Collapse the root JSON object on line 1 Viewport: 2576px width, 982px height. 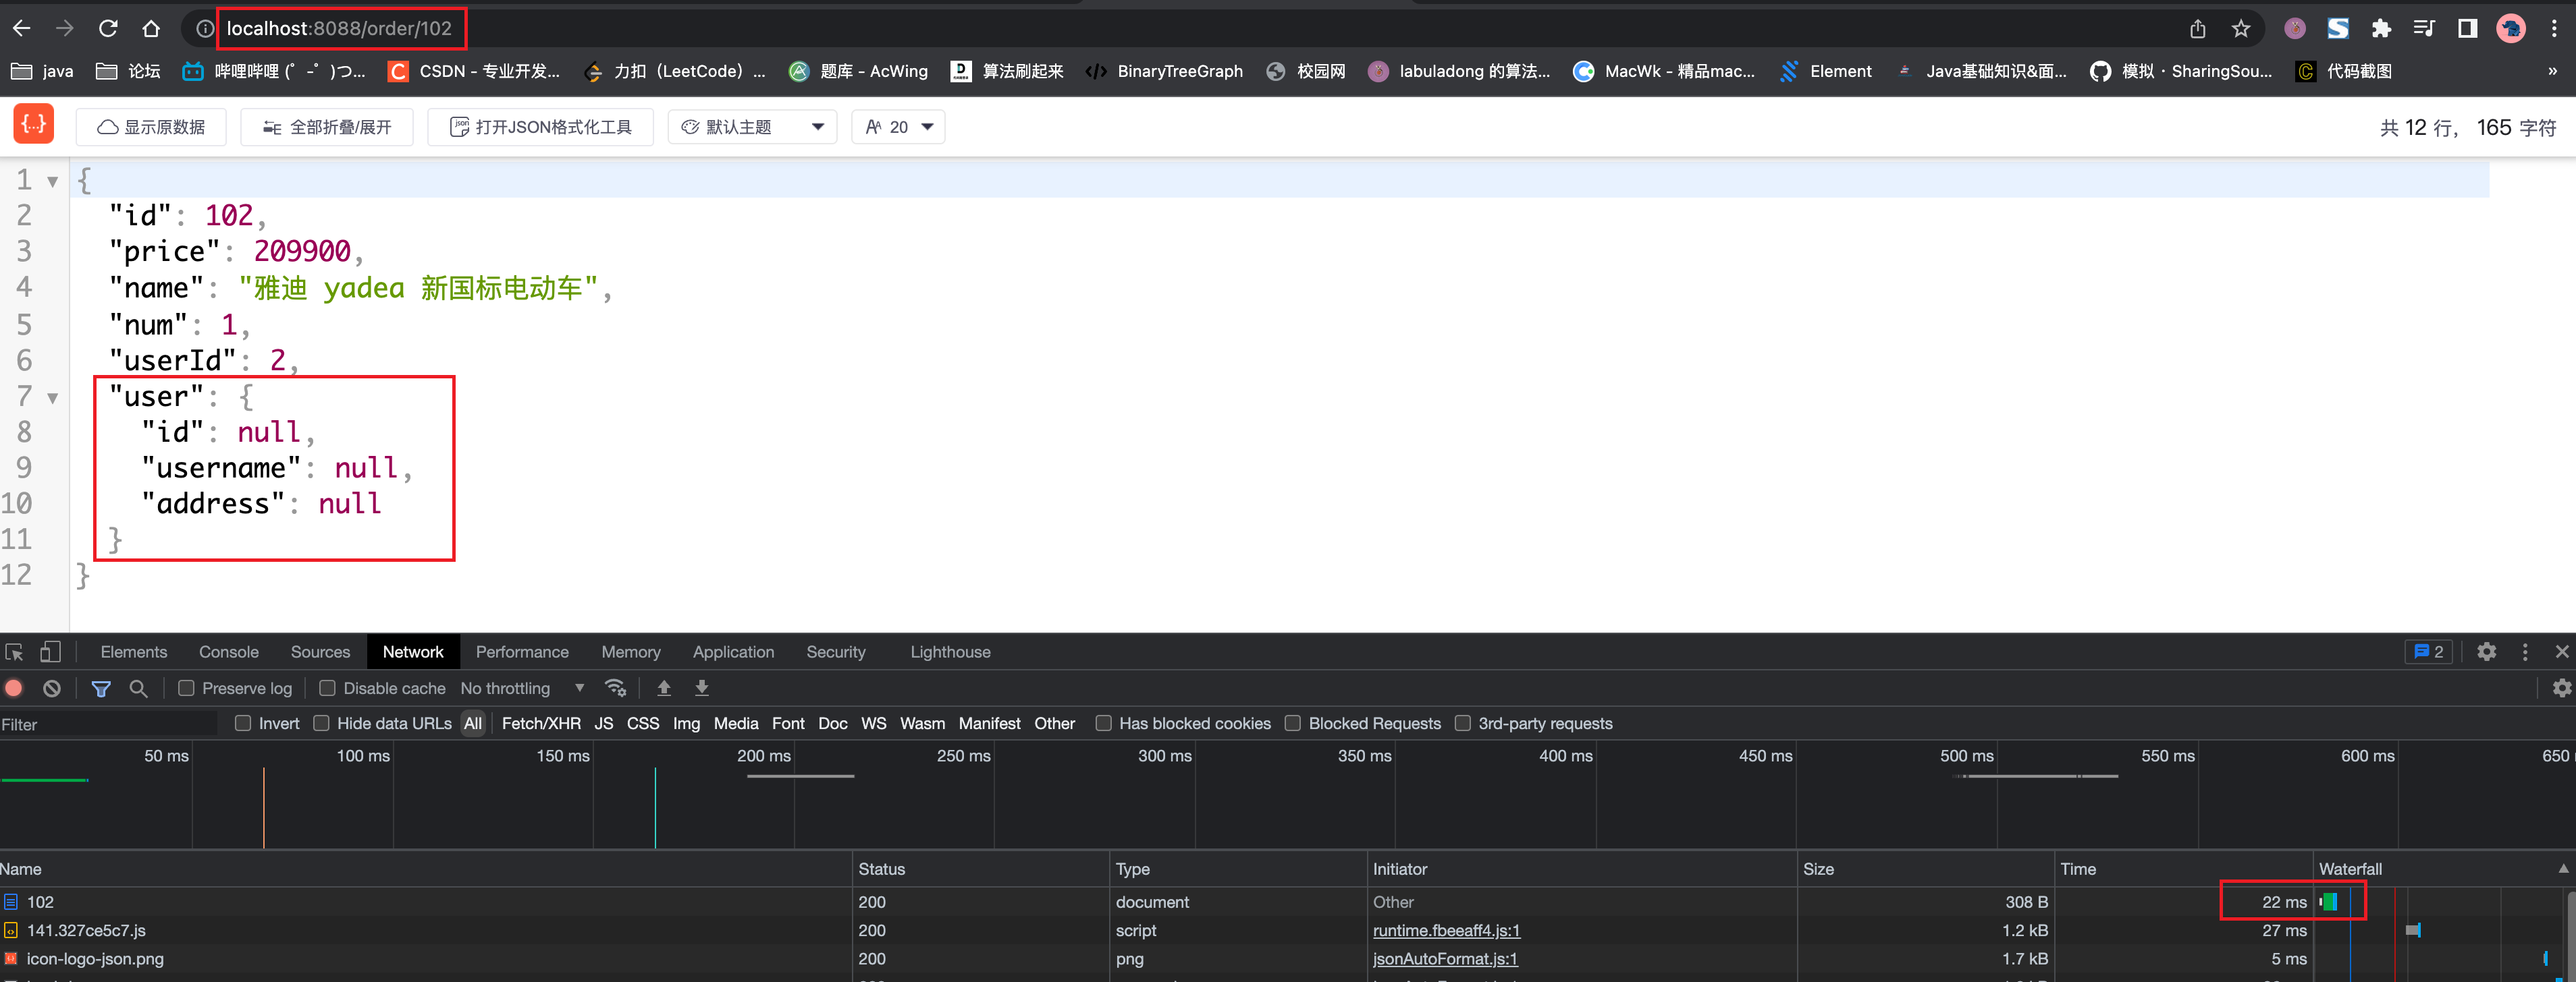click(x=52, y=182)
